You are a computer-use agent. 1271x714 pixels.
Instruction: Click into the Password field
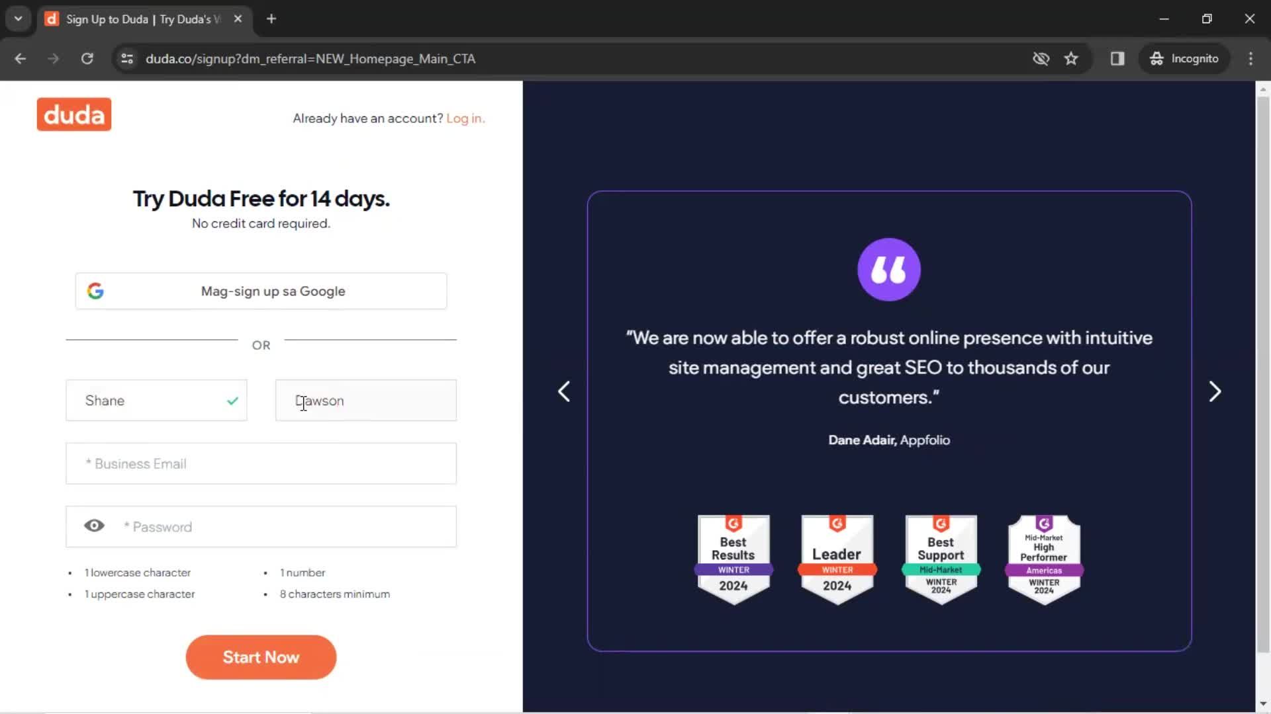261,527
